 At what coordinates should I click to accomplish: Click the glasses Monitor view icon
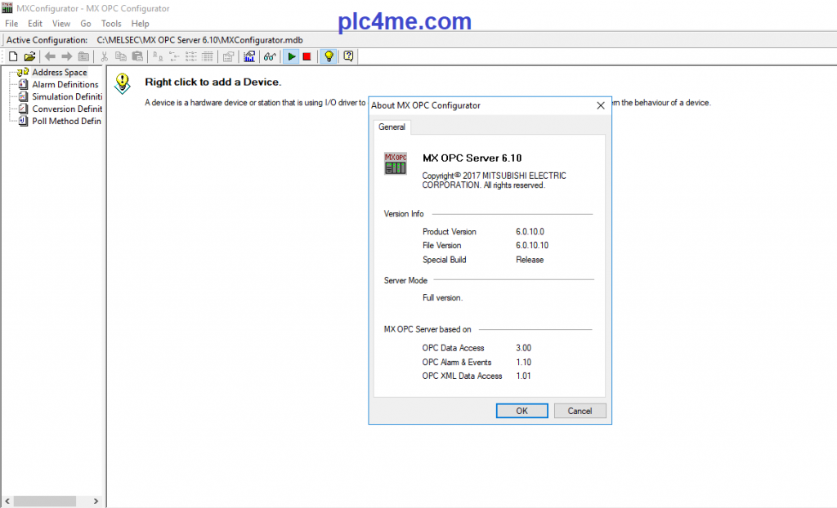click(x=269, y=56)
